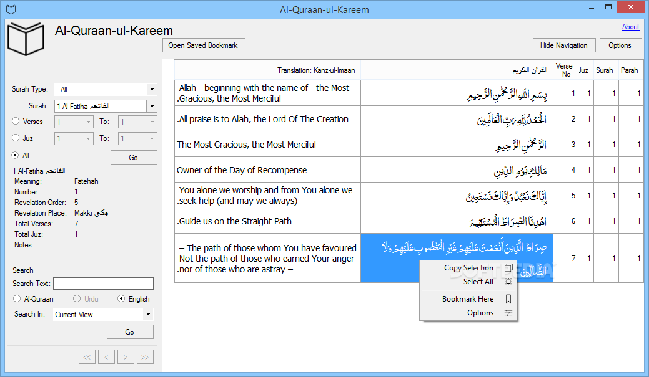Image resolution: width=649 pixels, height=377 pixels.
Task: Click the Parah column header
Action: [x=631, y=70]
